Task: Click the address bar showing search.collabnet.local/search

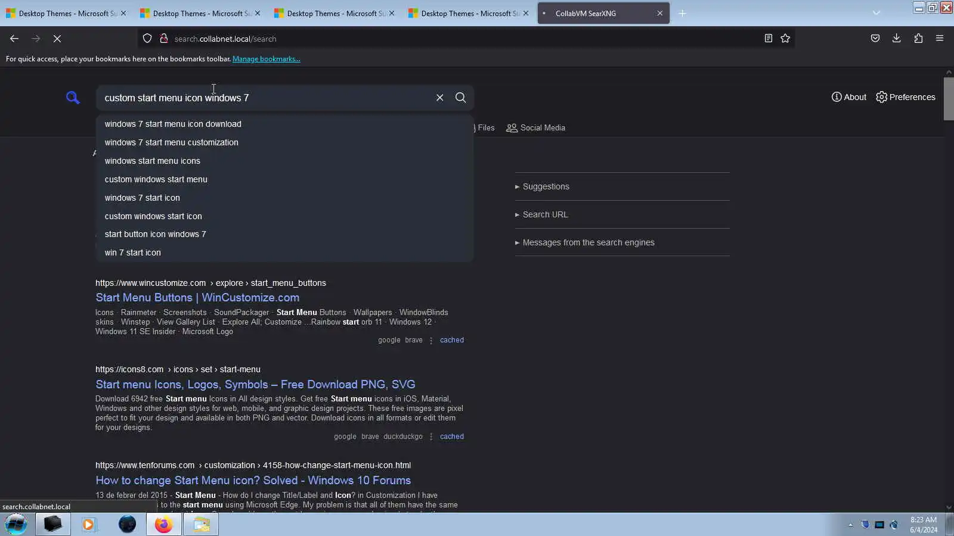Action: 465,39
